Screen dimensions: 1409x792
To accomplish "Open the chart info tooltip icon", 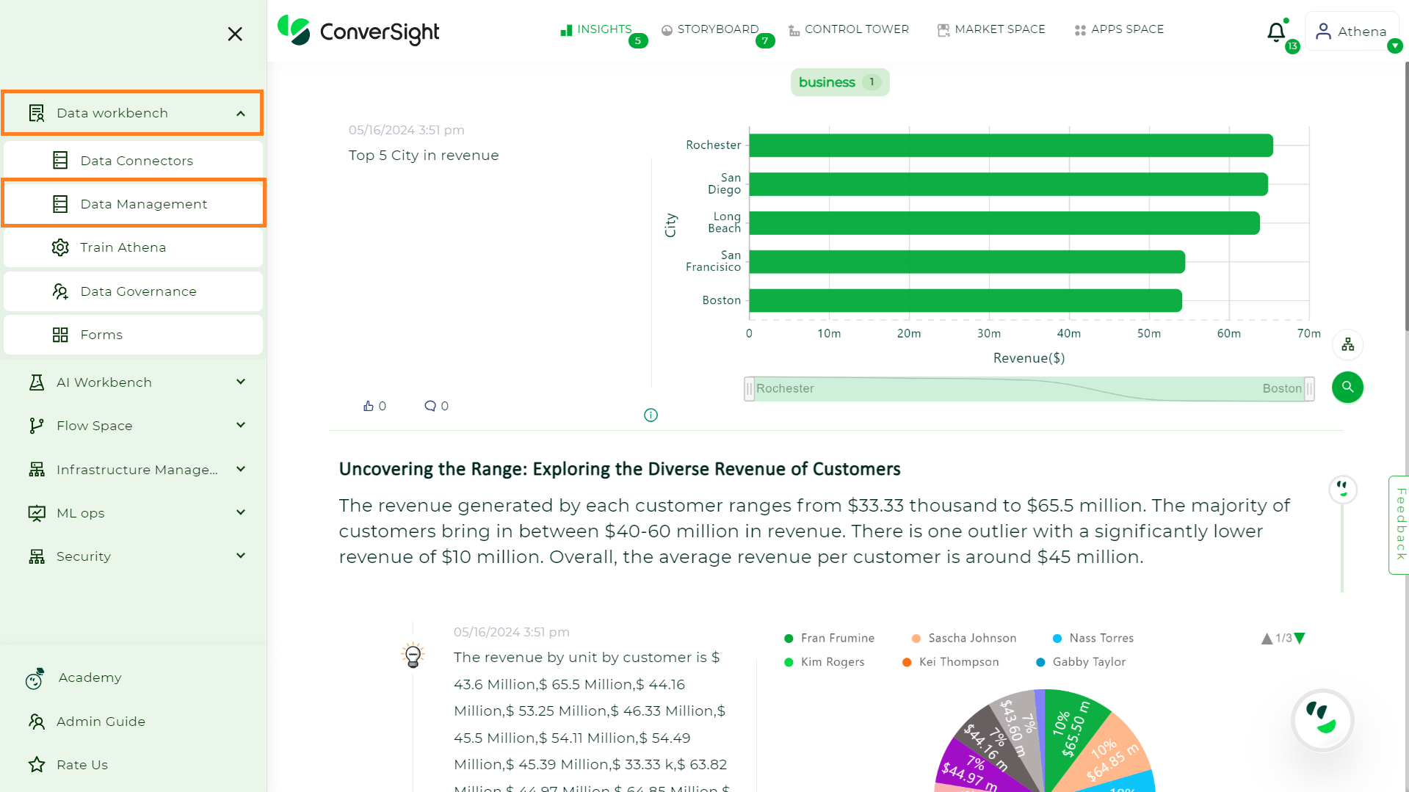I will pyautogui.click(x=650, y=415).
